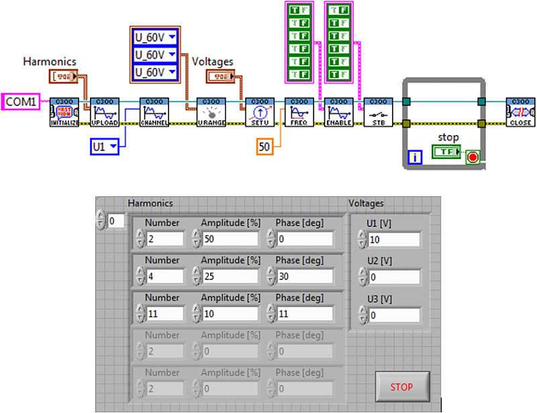
Task: Toggle the top boolean in the True array
Action: pos(297,11)
